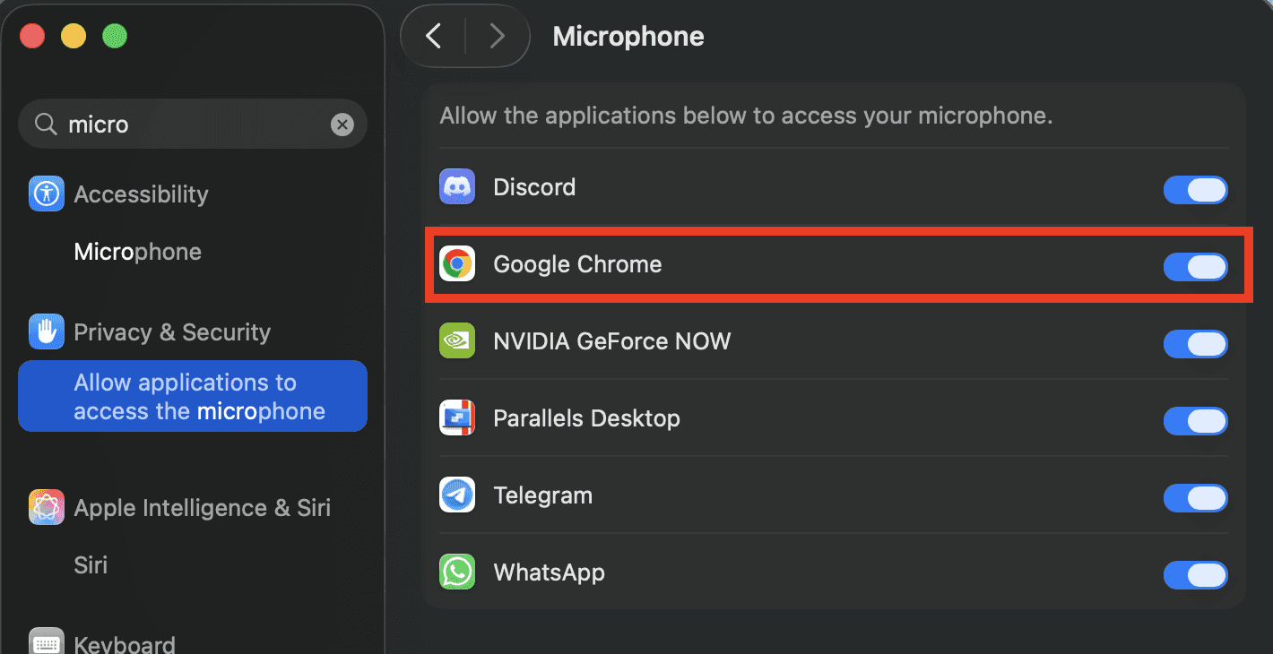Zoom the window with the green button
The image size is (1273, 654).
click(x=115, y=36)
